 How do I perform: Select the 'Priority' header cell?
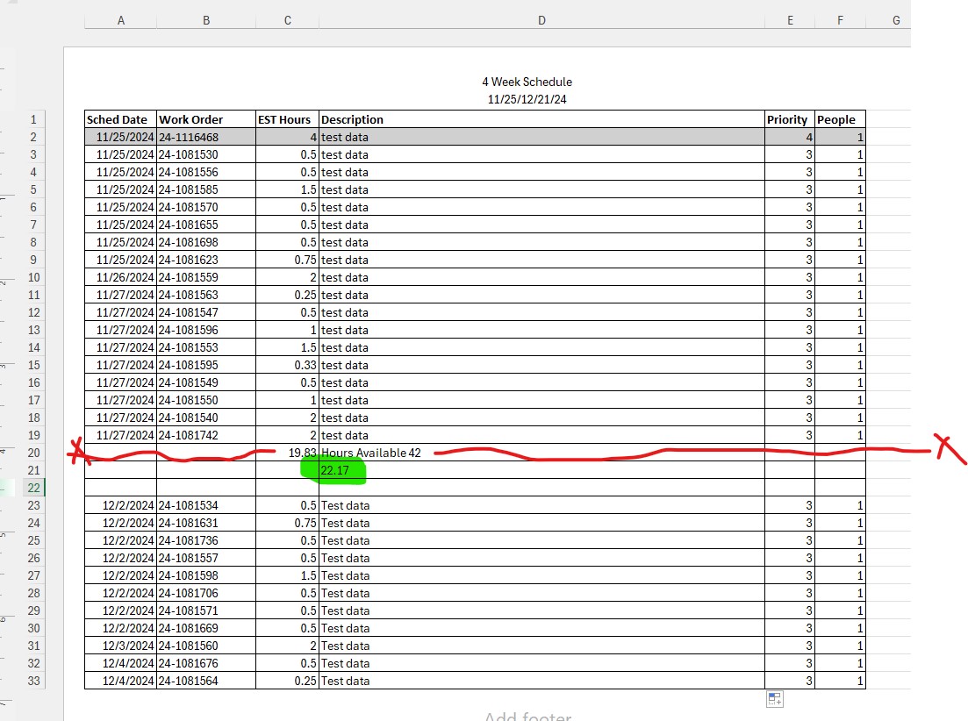(x=789, y=119)
